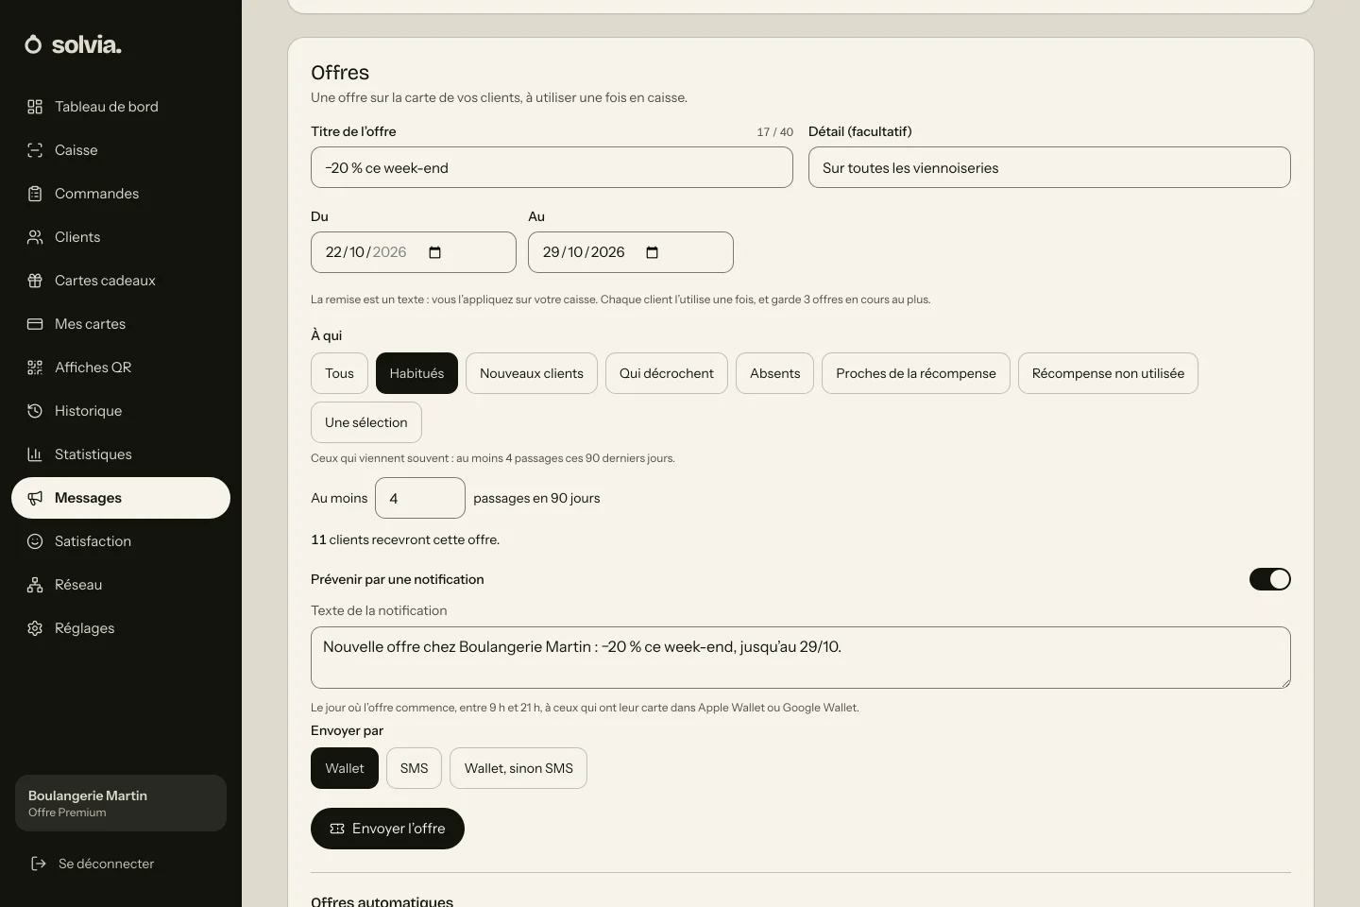1360x907 pixels.
Task: Click the Texte de la notification textarea
Action: (801, 658)
